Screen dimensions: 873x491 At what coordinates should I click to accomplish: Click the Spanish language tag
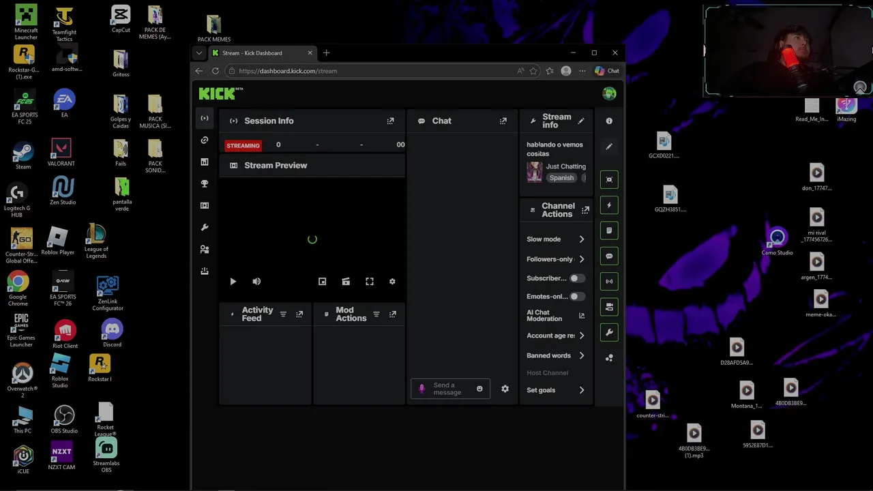click(x=561, y=178)
